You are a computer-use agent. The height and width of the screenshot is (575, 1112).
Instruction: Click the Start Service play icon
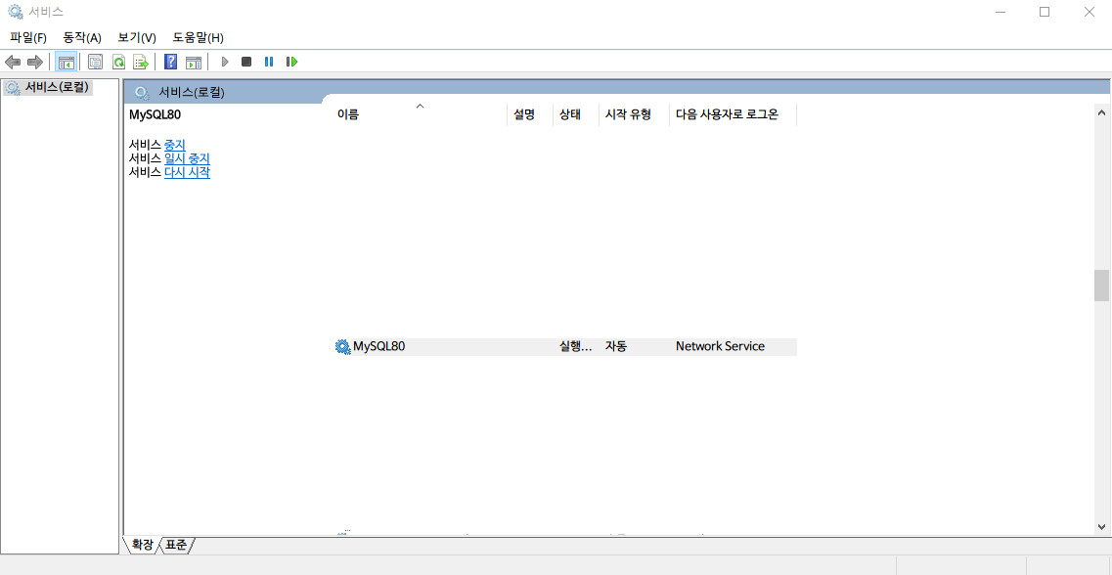coord(225,62)
